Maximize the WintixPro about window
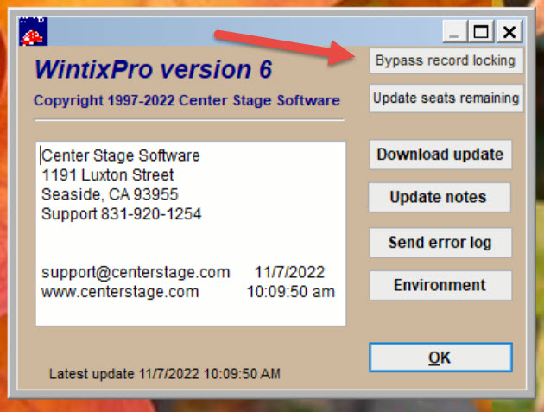The image size is (544, 412). coord(481,32)
